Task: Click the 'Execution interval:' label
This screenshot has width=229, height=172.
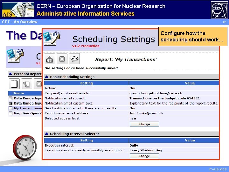Action: click(x=59, y=145)
